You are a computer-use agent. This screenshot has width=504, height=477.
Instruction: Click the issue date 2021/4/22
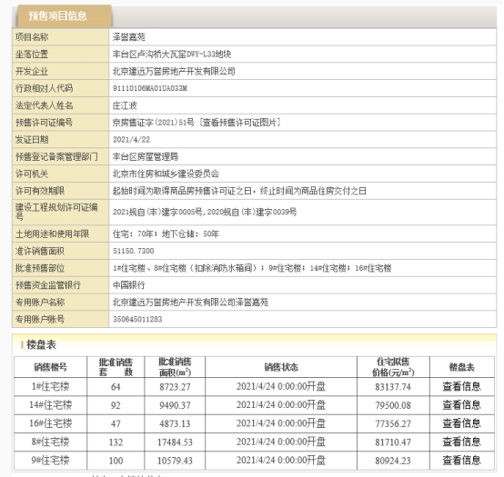132,140
